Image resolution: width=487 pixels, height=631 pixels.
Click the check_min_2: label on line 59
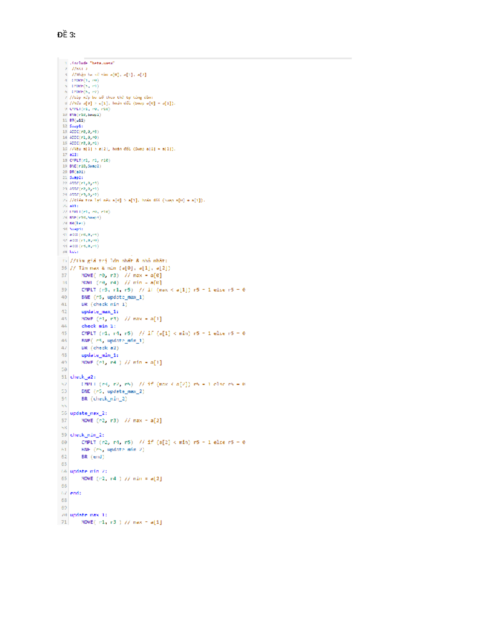pyautogui.click(x=87, y=435)
